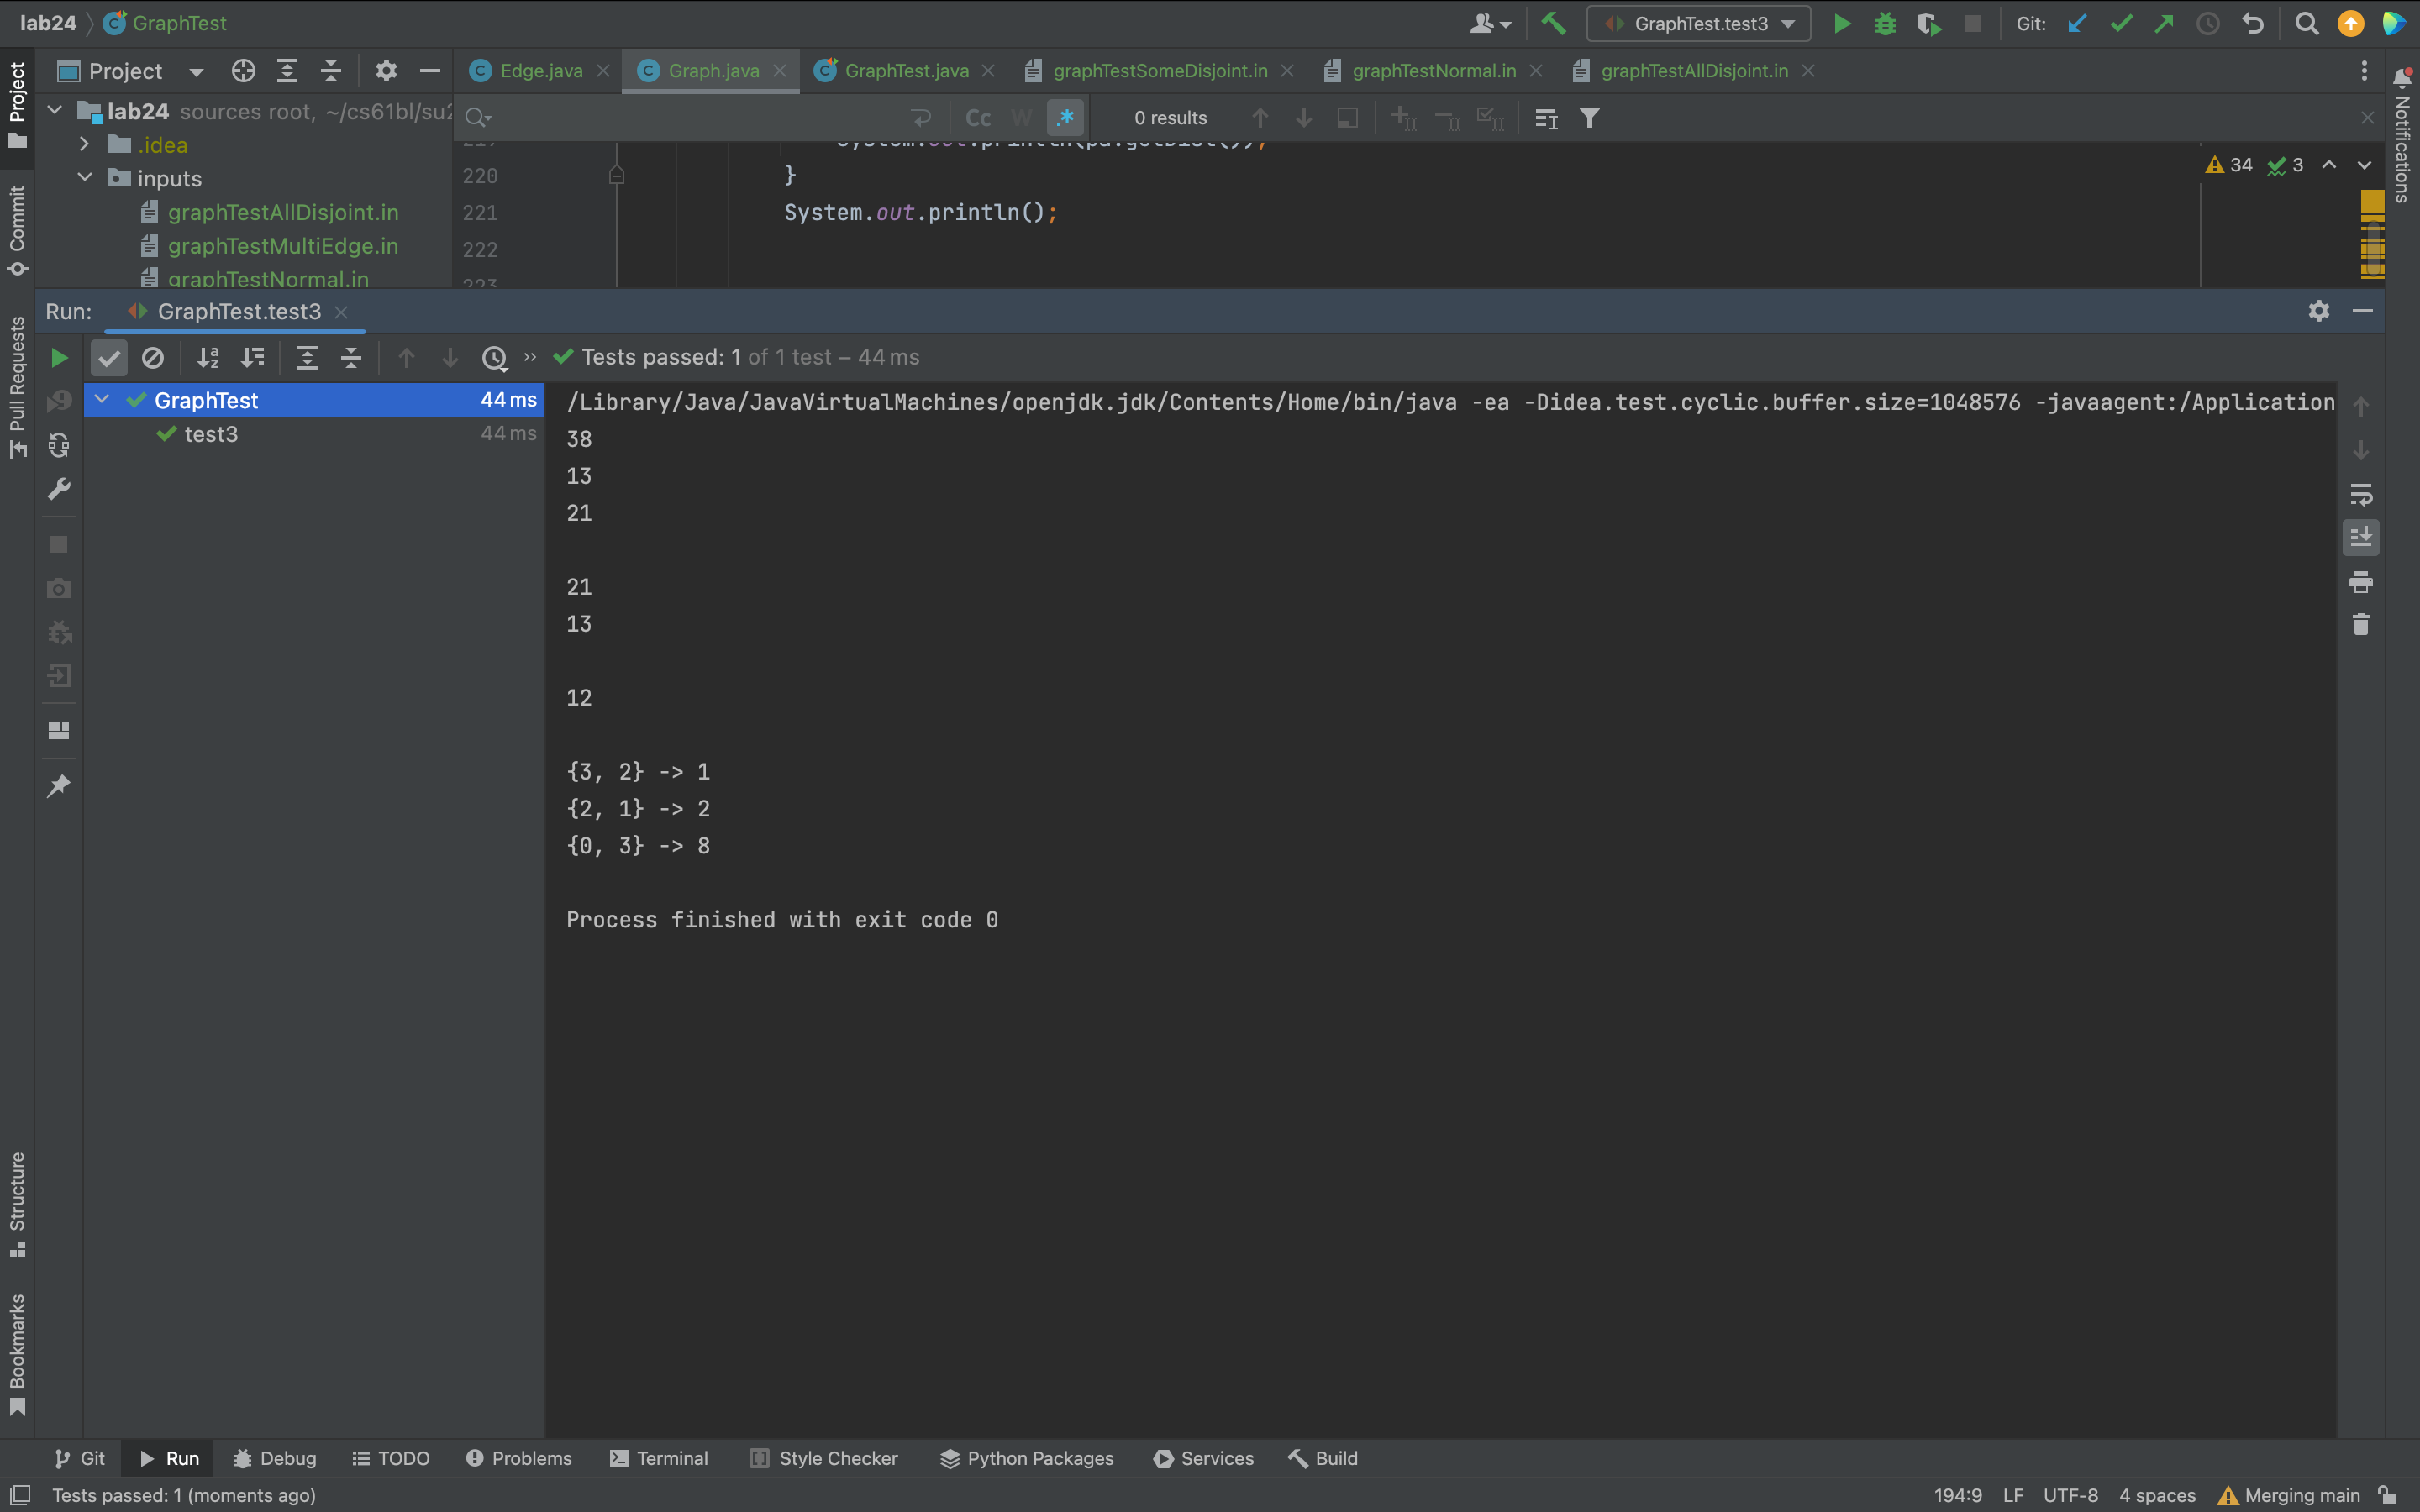
Task: Click the Sort alphabetically icon in Run toolbar
Action: (208, 358)
